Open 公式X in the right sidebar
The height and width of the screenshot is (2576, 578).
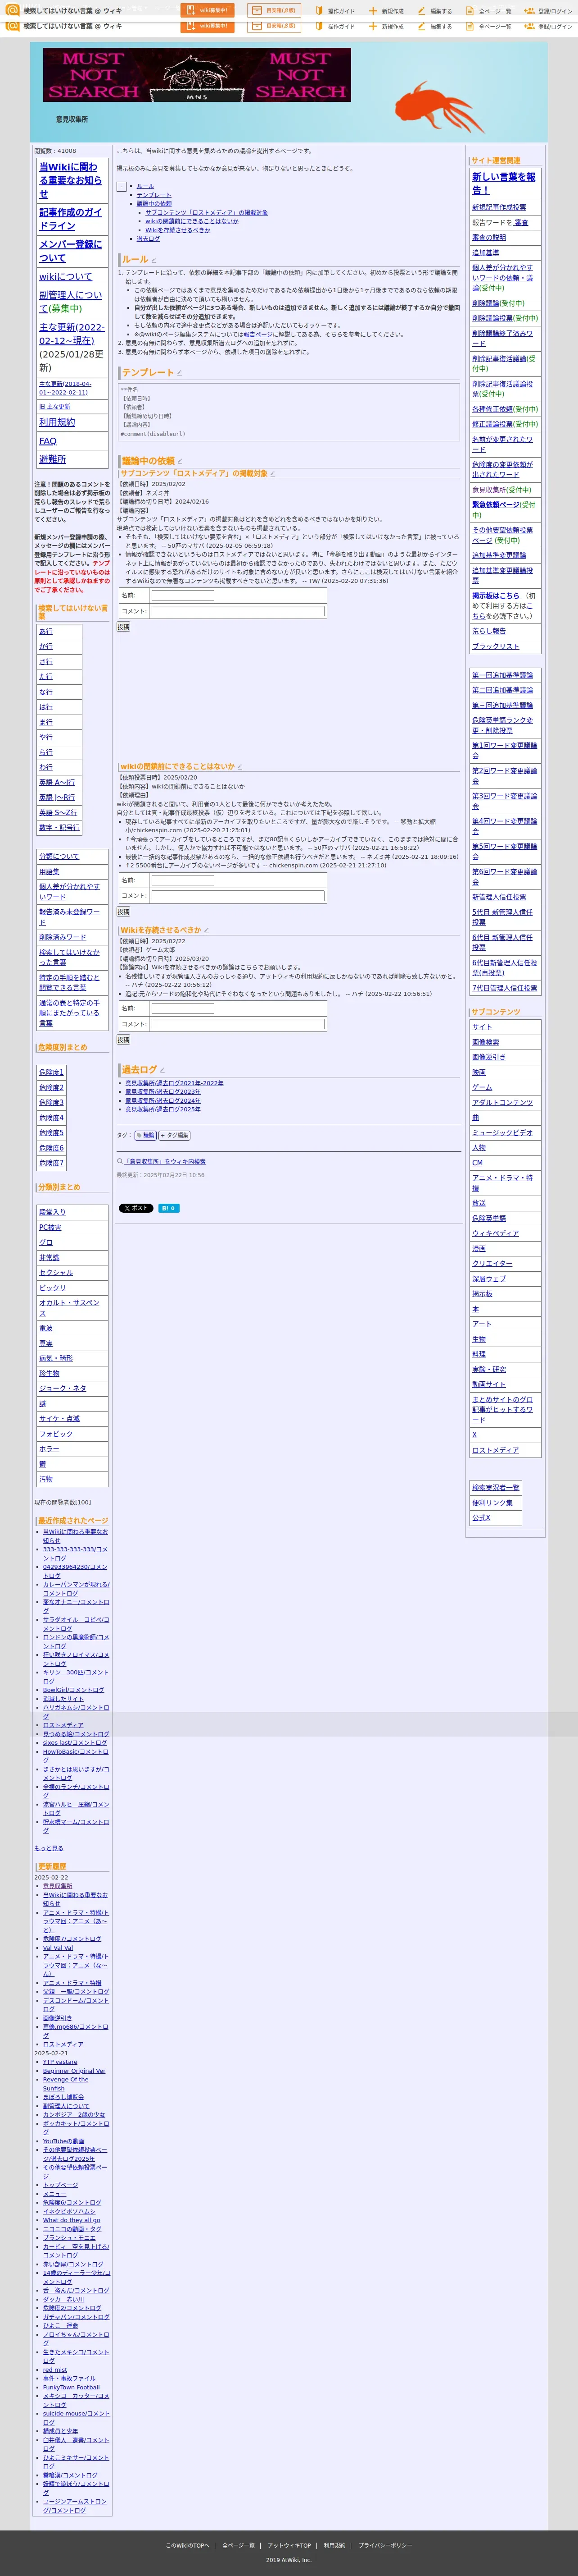pos(481,1518)
